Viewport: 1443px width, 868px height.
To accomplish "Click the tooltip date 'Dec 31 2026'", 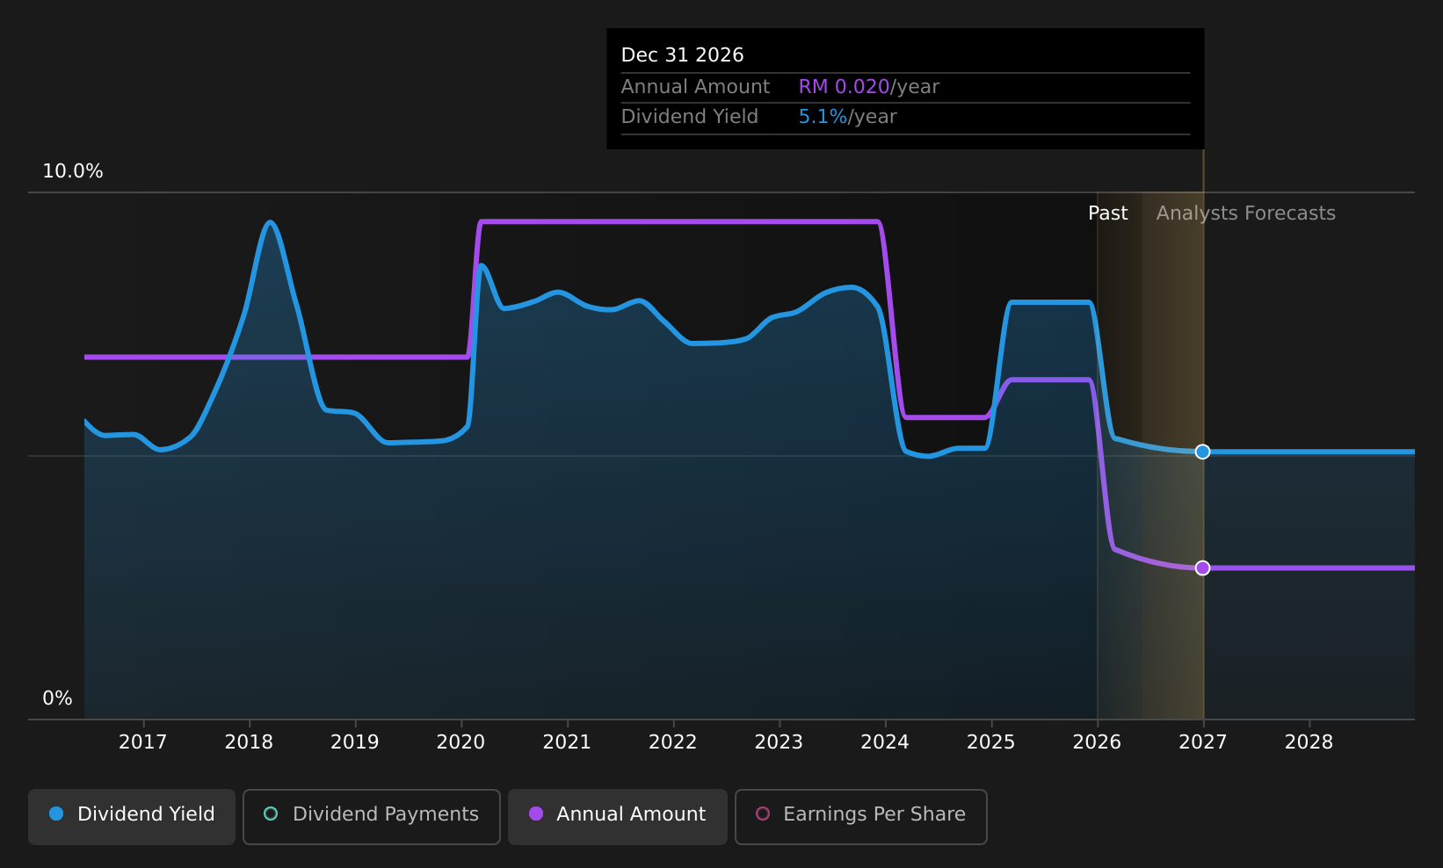I will pos(683,55).
